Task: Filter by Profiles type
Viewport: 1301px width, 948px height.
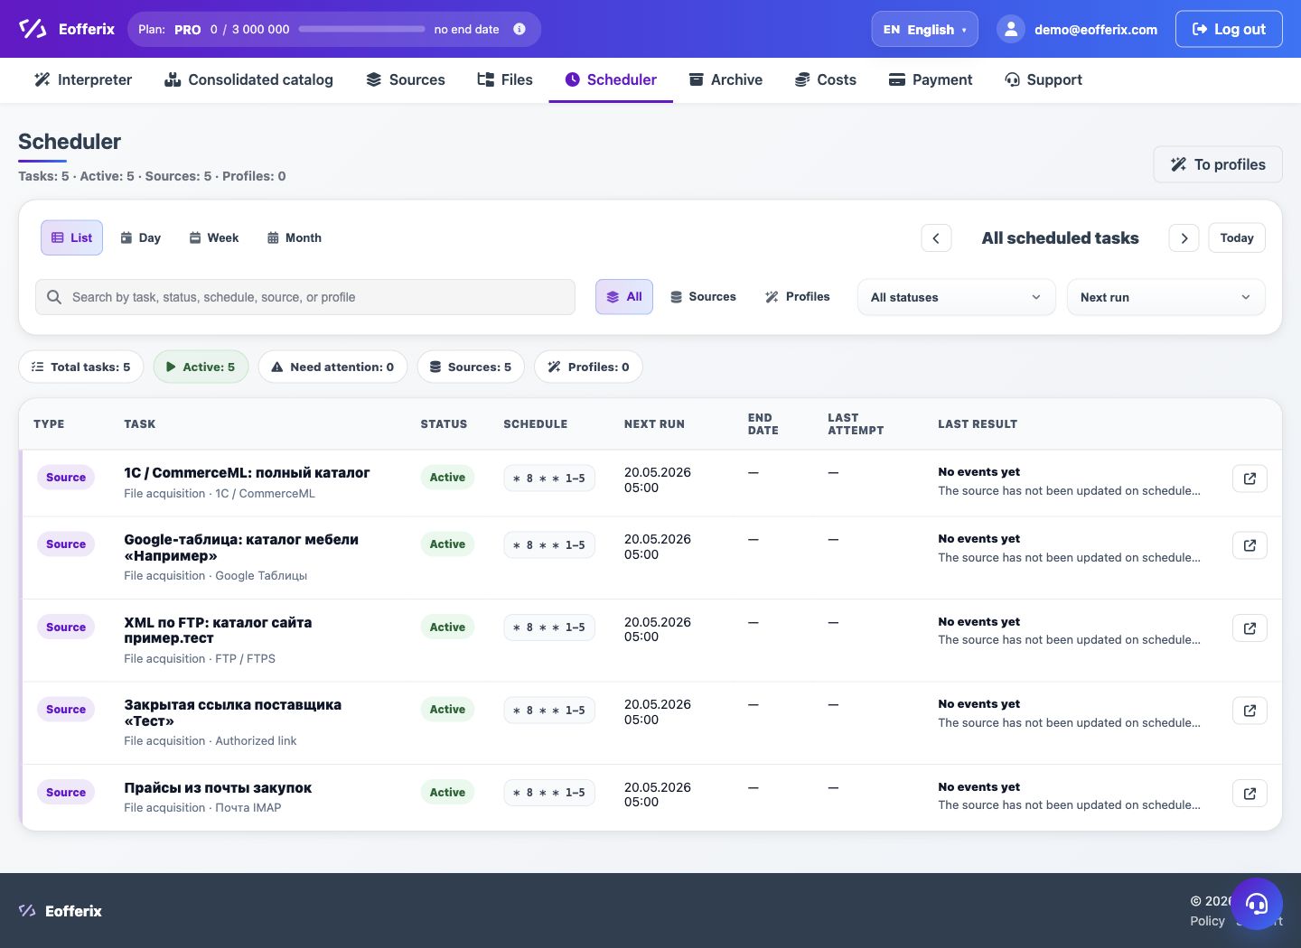Action: [x=798, y=297]
